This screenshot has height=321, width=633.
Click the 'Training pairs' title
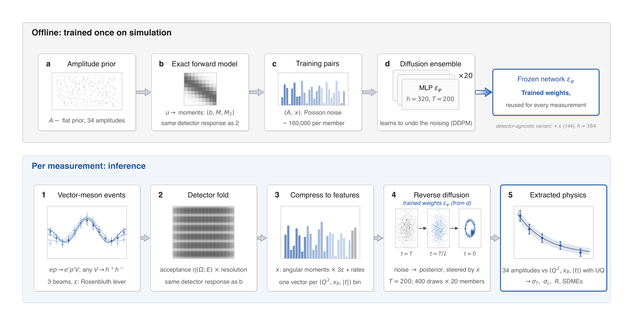point(318,64)
